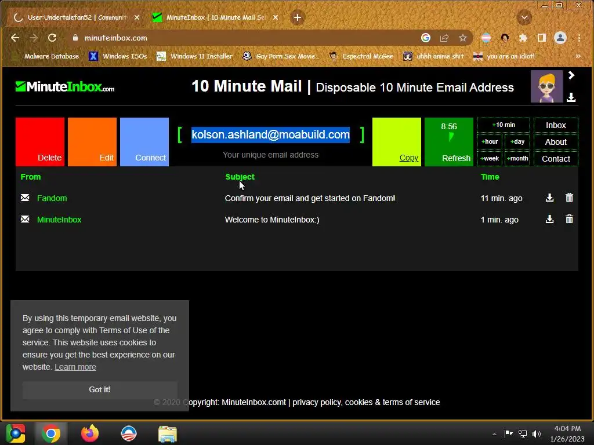Share this page icon in address bar
This screenshot has height=445, width=594.
point(444,38)
